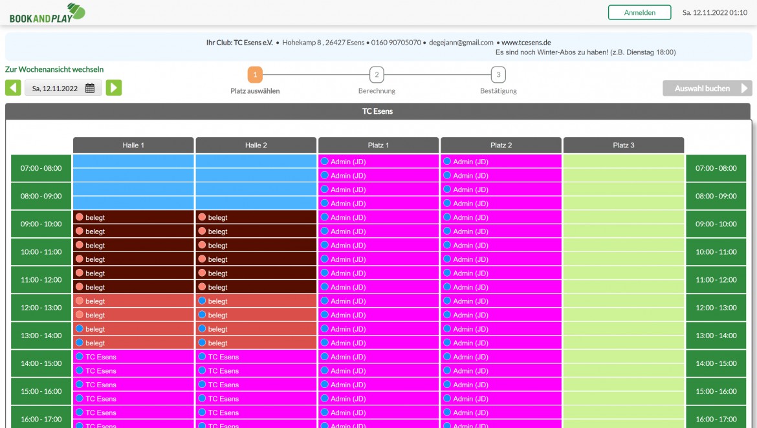Image resolution: width=757 pixels, height=428 pixels.
Task: Go to previous day with left arrow
Action: (13, 88)
